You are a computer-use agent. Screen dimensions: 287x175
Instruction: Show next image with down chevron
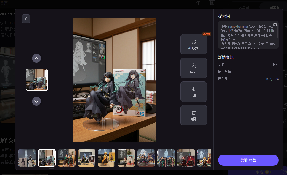[36, 101]
